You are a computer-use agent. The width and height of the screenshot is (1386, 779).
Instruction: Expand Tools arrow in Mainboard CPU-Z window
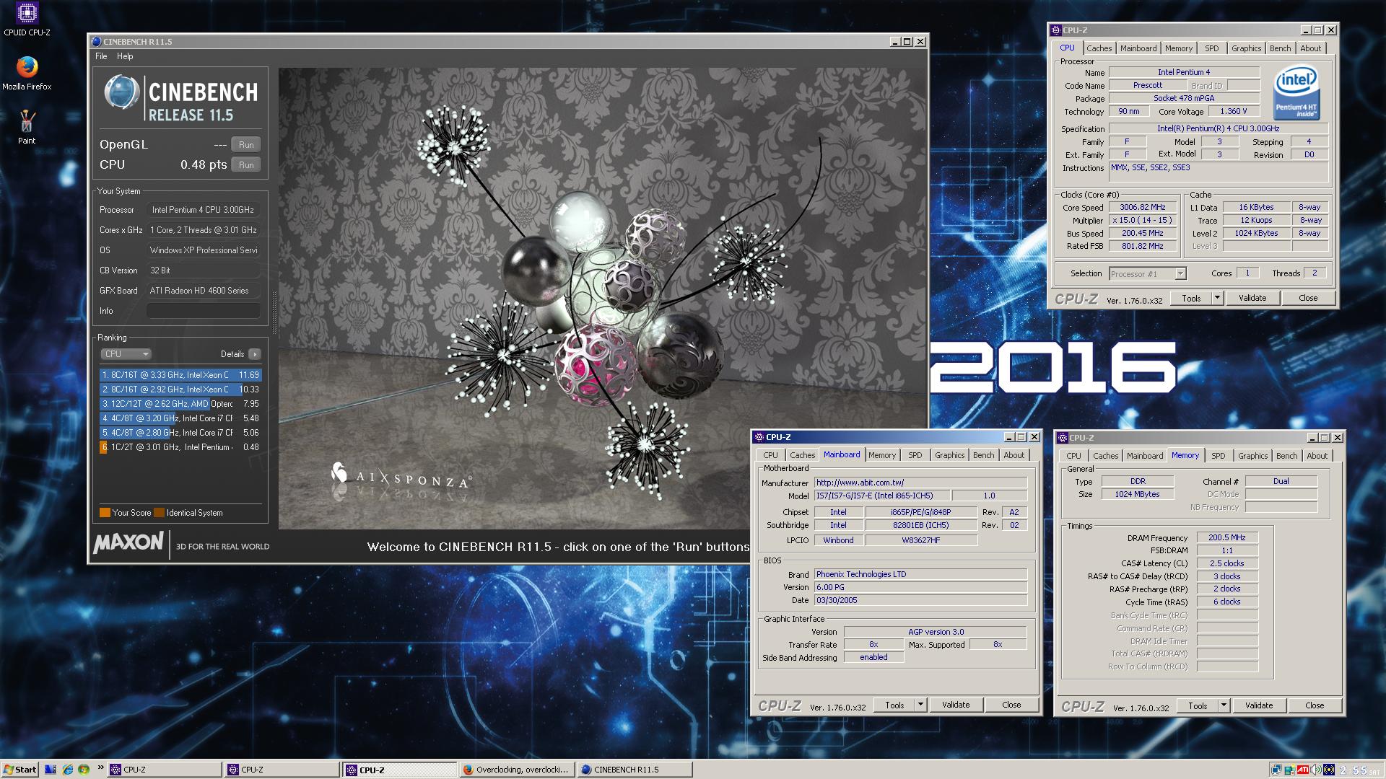pyautogui.click(x=920, y=705)
